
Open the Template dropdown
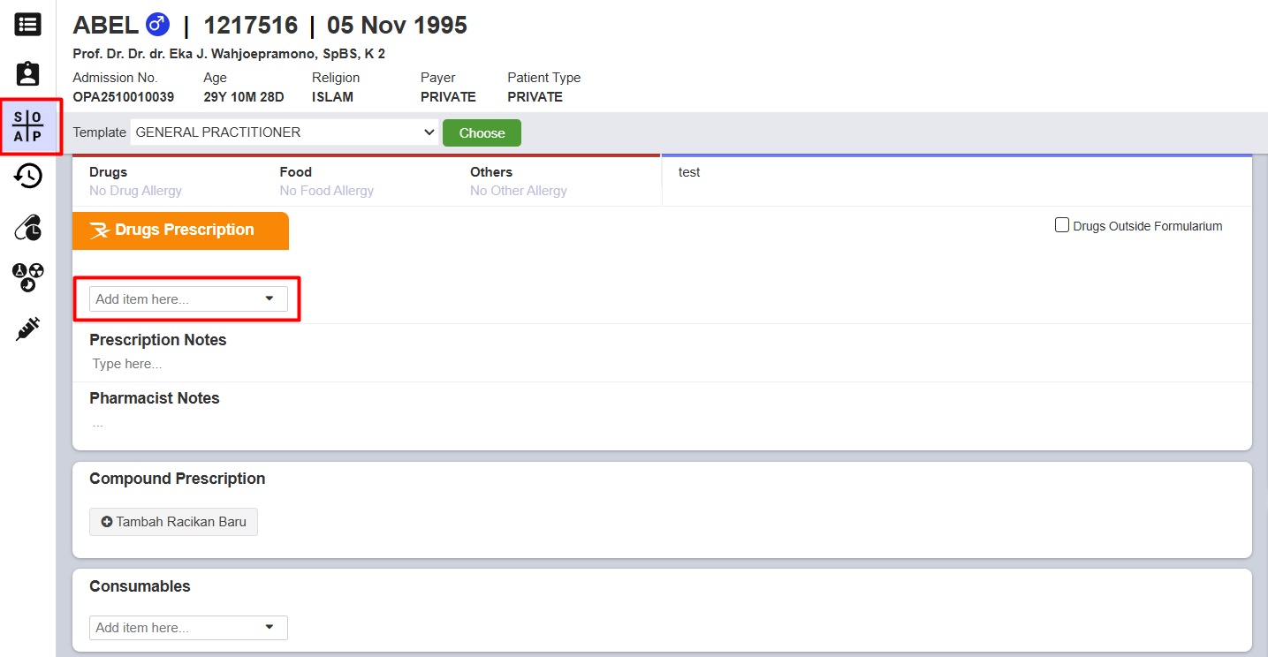coord(284,132)
